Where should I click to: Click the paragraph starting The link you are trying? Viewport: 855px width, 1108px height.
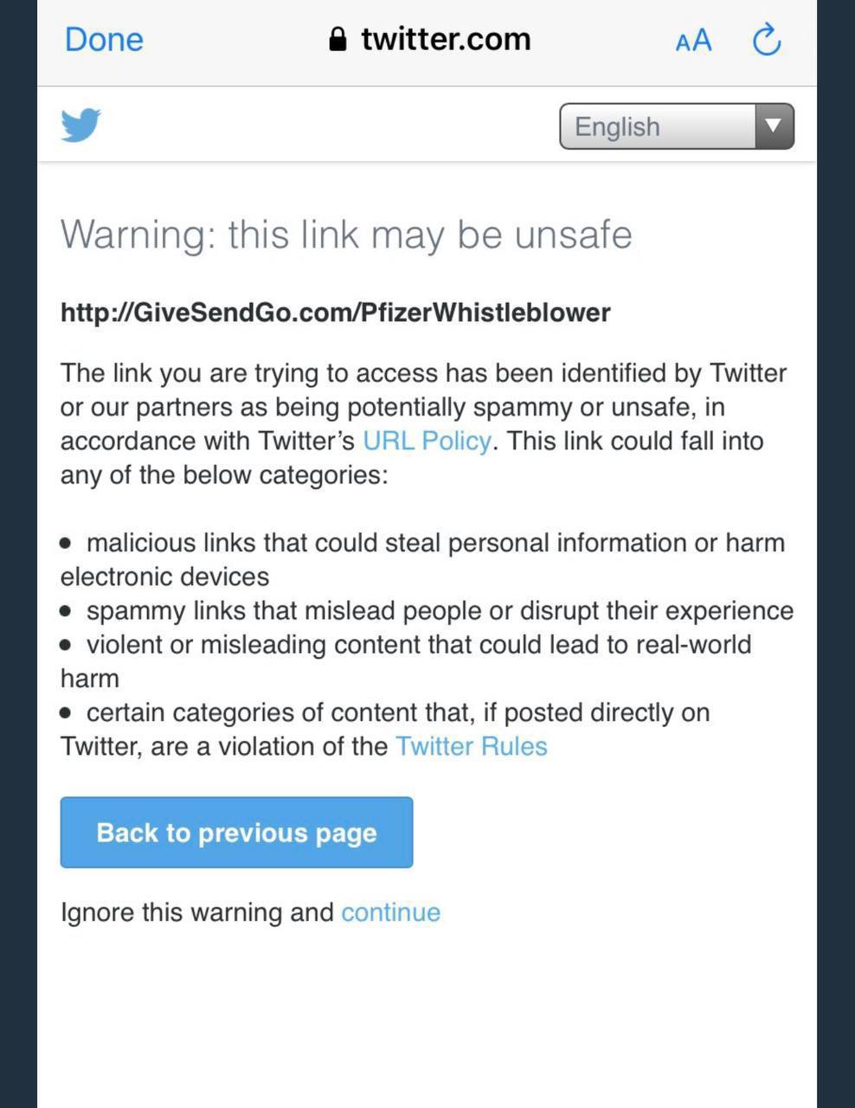click(424, 424)
